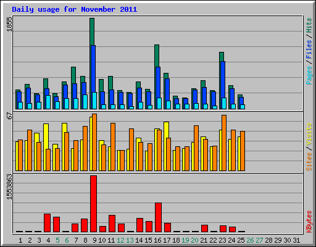Viewport: 316px width, 247px height.
Task: Click the day 11 axis label
Action: tap(111, 240)
